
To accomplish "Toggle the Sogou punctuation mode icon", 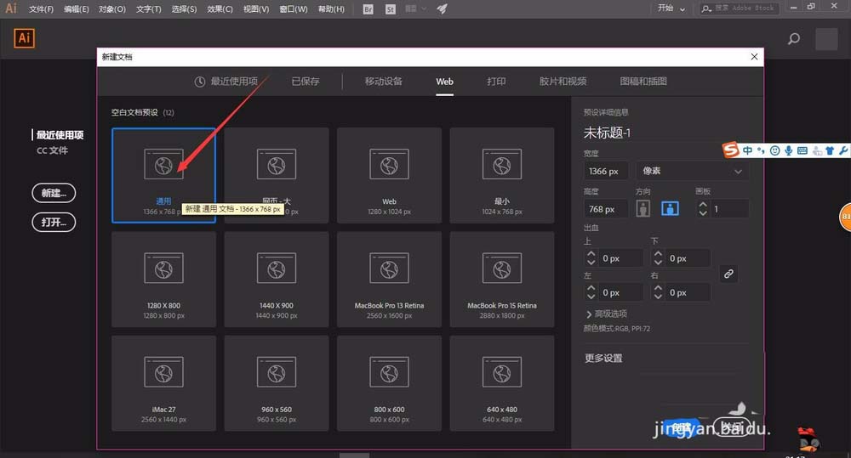I will [761, 150].
